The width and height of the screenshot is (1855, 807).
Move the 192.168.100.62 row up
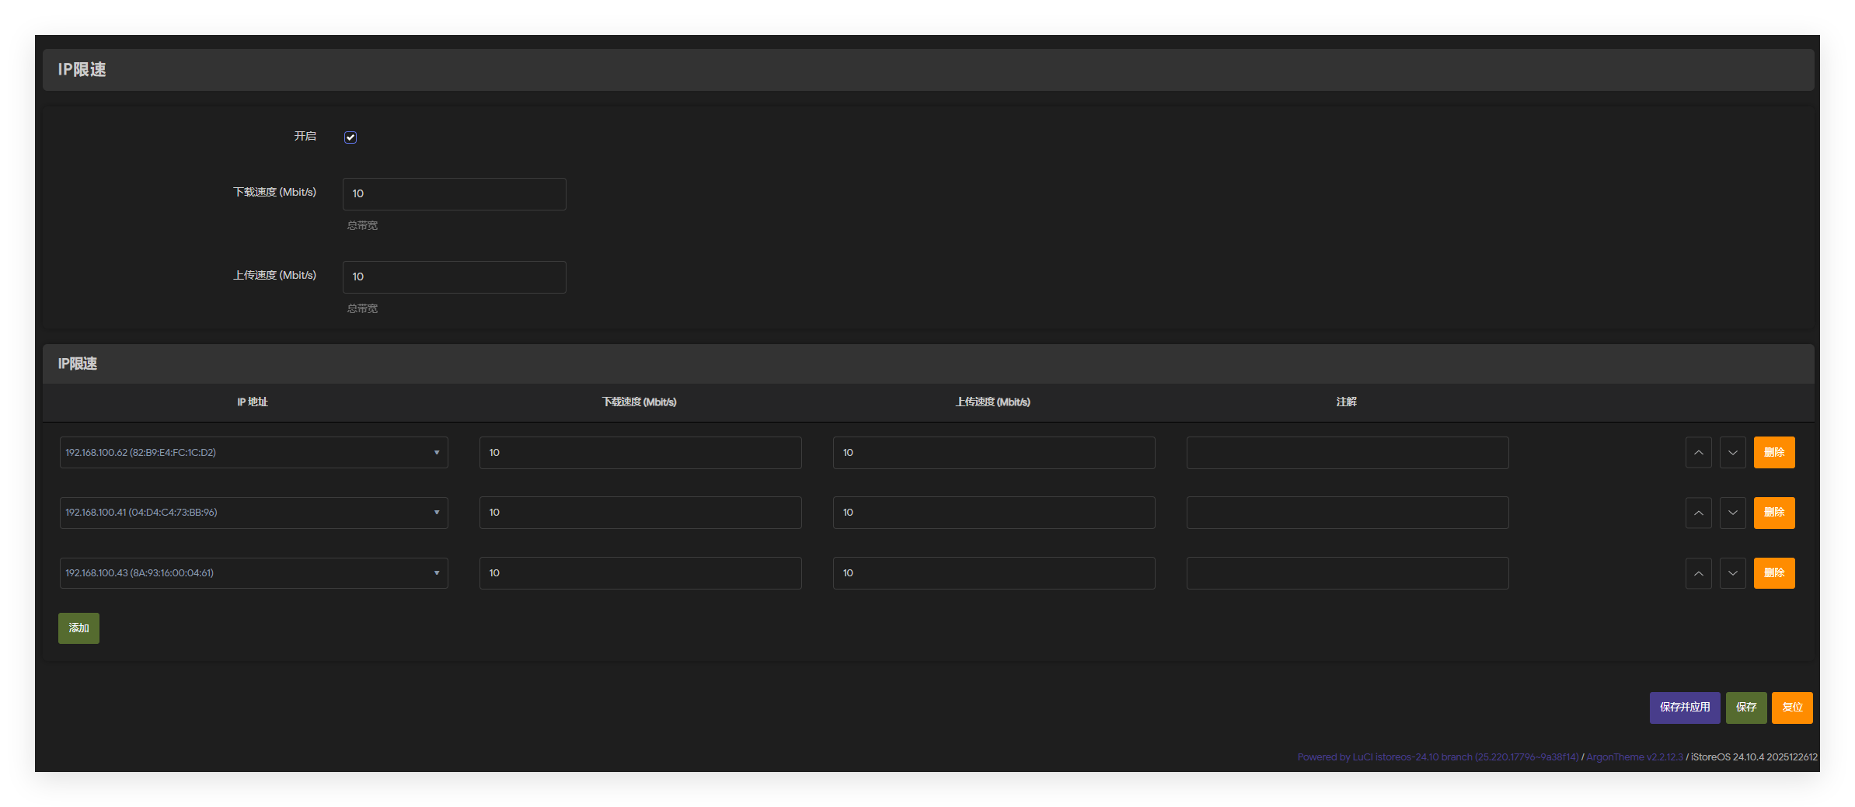(1698, 453)
